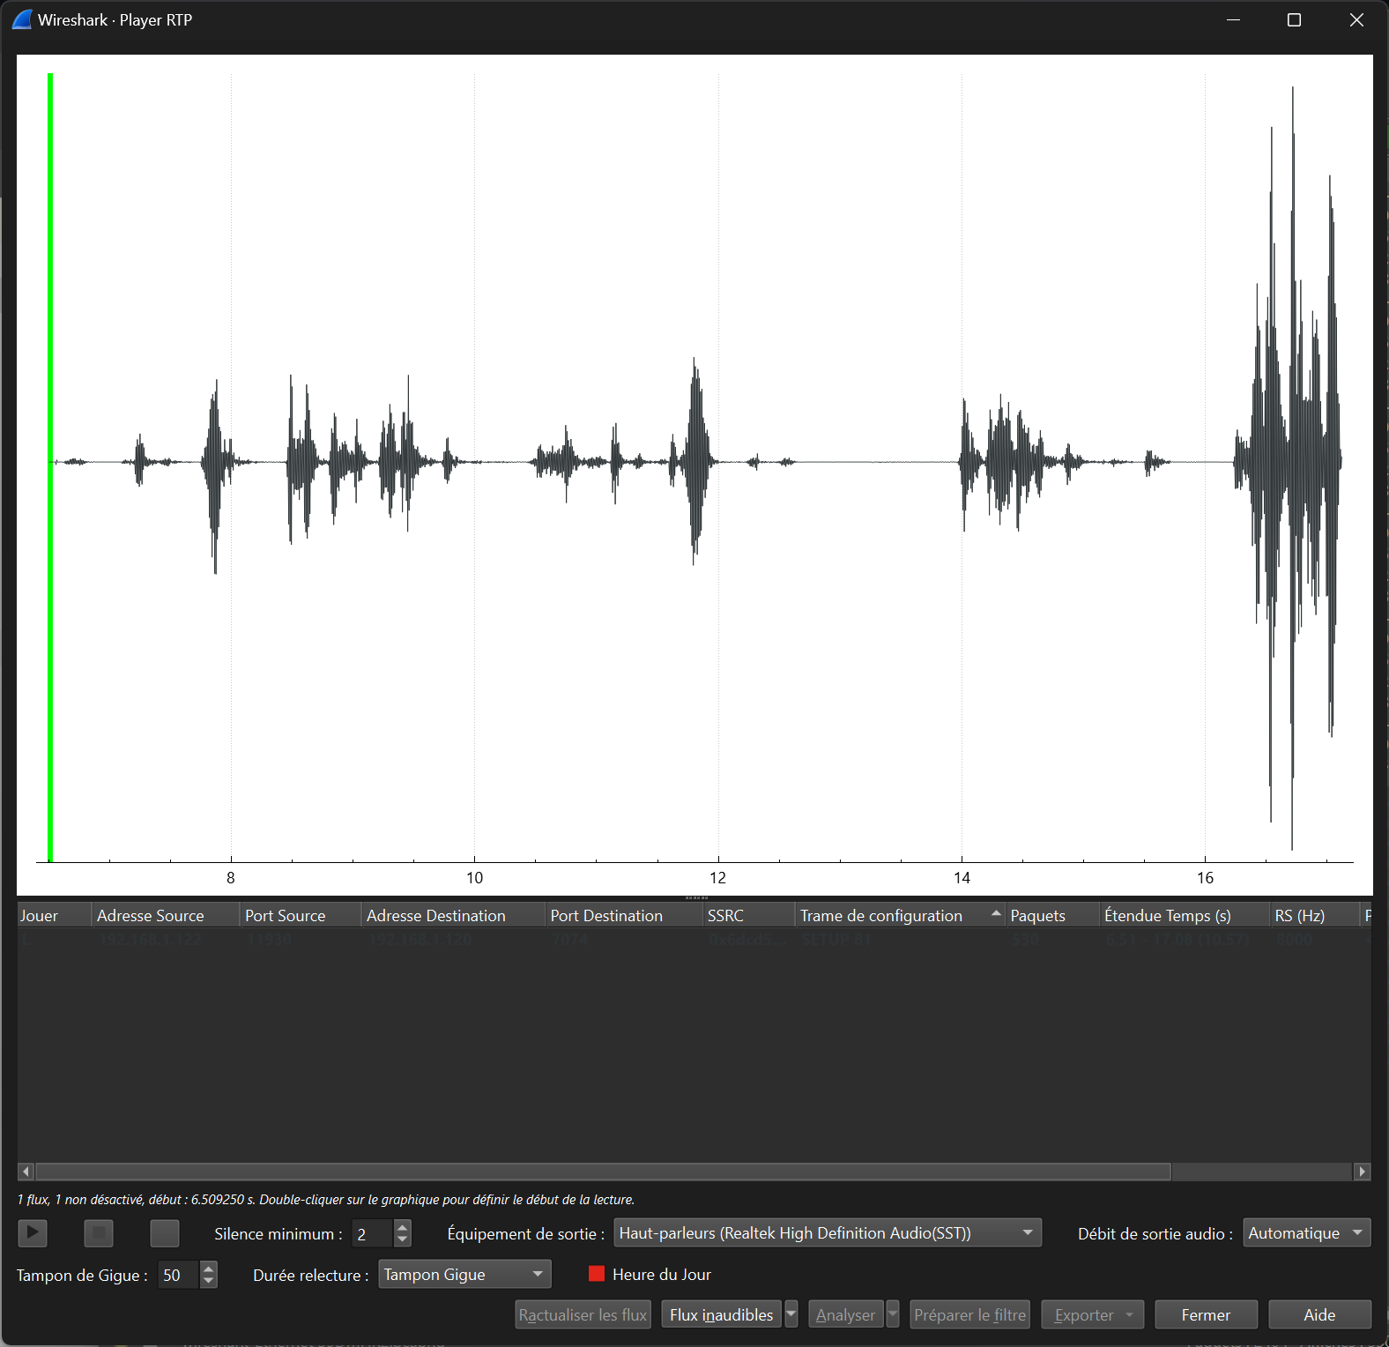The height and width of the screenshot is (1347, 1389).
Task: Click the stream list left scroll arrow
Action: [26, 1172]
